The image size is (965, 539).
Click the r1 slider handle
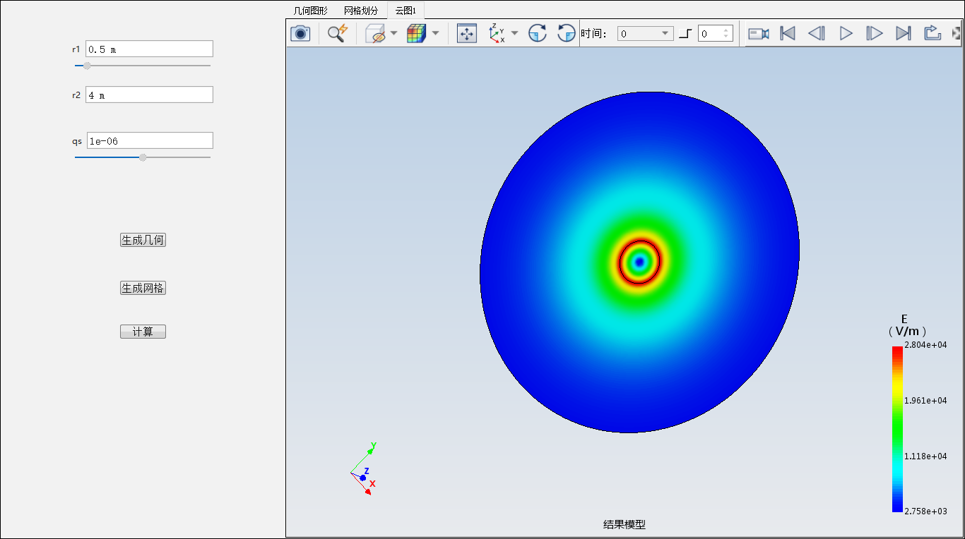[87, 66]
